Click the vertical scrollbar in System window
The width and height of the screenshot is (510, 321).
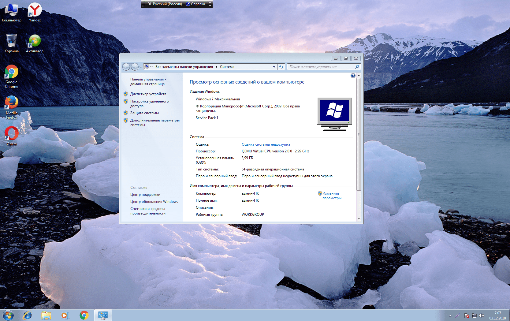coord(359,134)
